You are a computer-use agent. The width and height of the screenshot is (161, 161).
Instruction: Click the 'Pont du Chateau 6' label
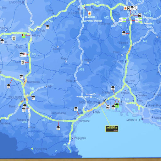(93, 21)
